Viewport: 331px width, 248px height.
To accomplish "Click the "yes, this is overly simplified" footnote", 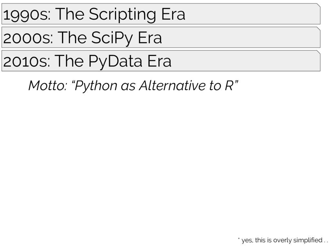I will click(x=284, y=240).
